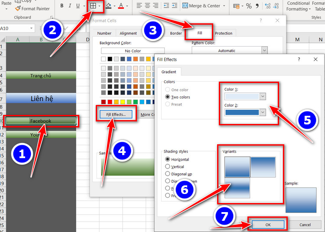
Task: Confirm Fill Effects with OK
Action: 268,225
